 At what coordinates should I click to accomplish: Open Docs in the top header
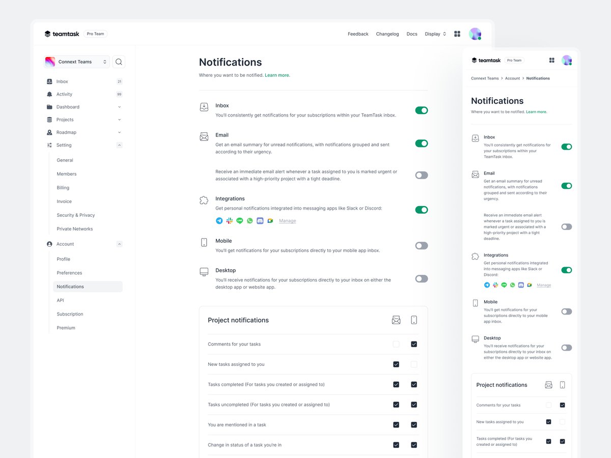coord(412,34)
